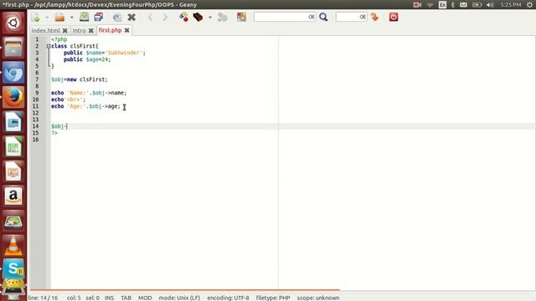Click on 'public $age=24;' line
Screen dimensions: 536x301
[87, 59]
